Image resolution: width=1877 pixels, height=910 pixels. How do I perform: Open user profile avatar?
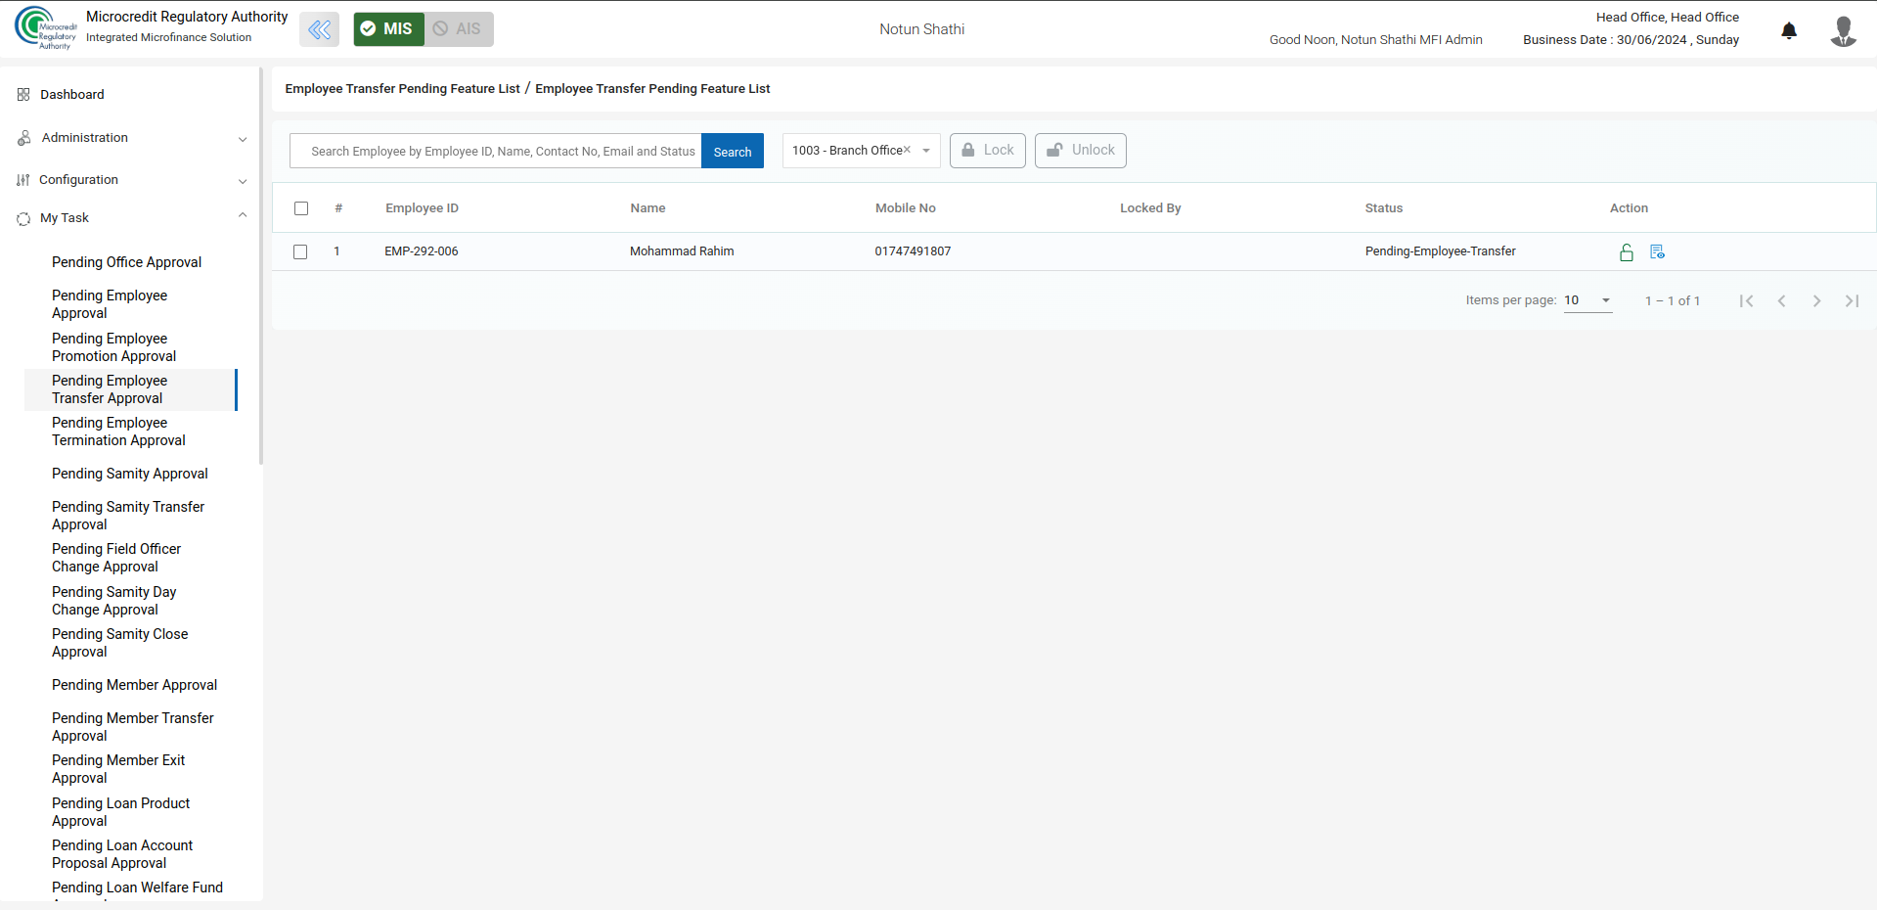(x=1843, y=30)
